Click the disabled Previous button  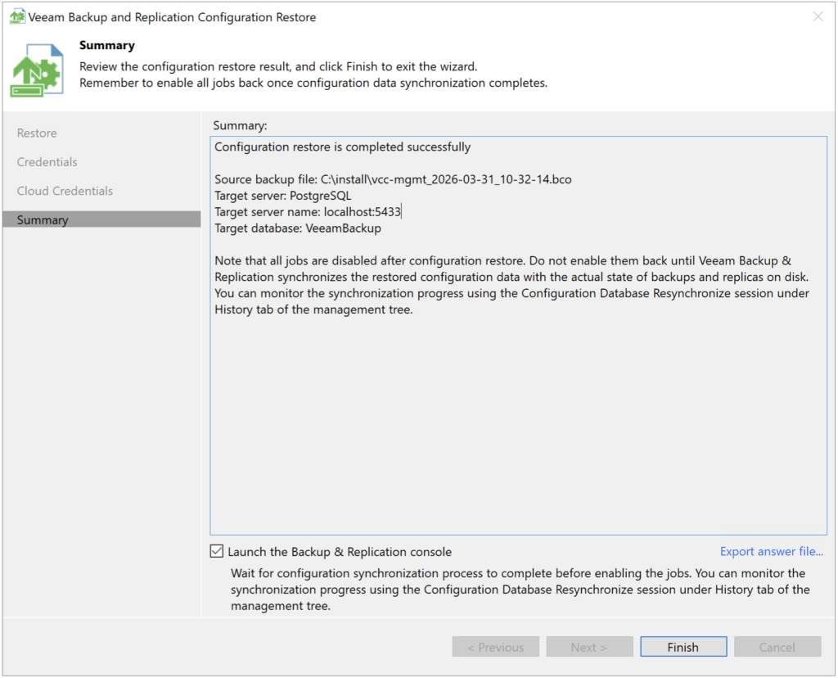(495, 647)
